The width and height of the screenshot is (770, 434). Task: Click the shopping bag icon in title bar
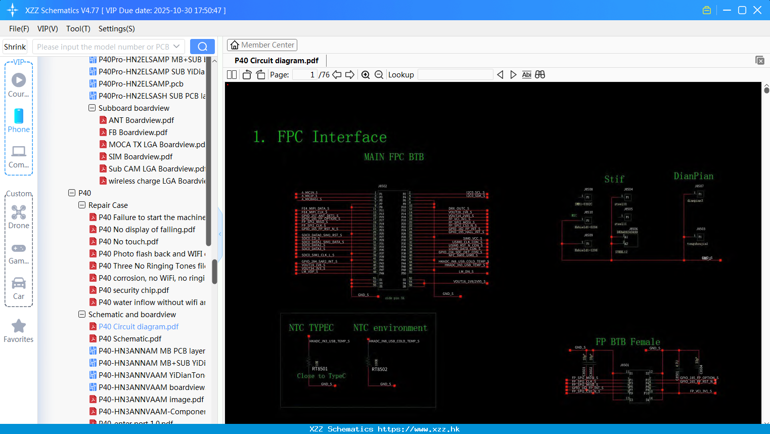(x=707, y=10)
